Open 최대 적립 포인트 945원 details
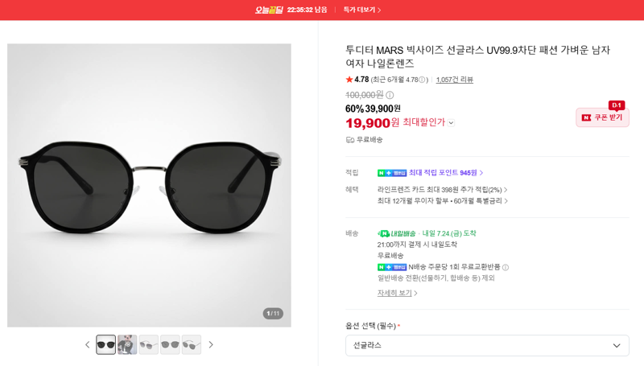Screen dimensions: 644x366 446,173
